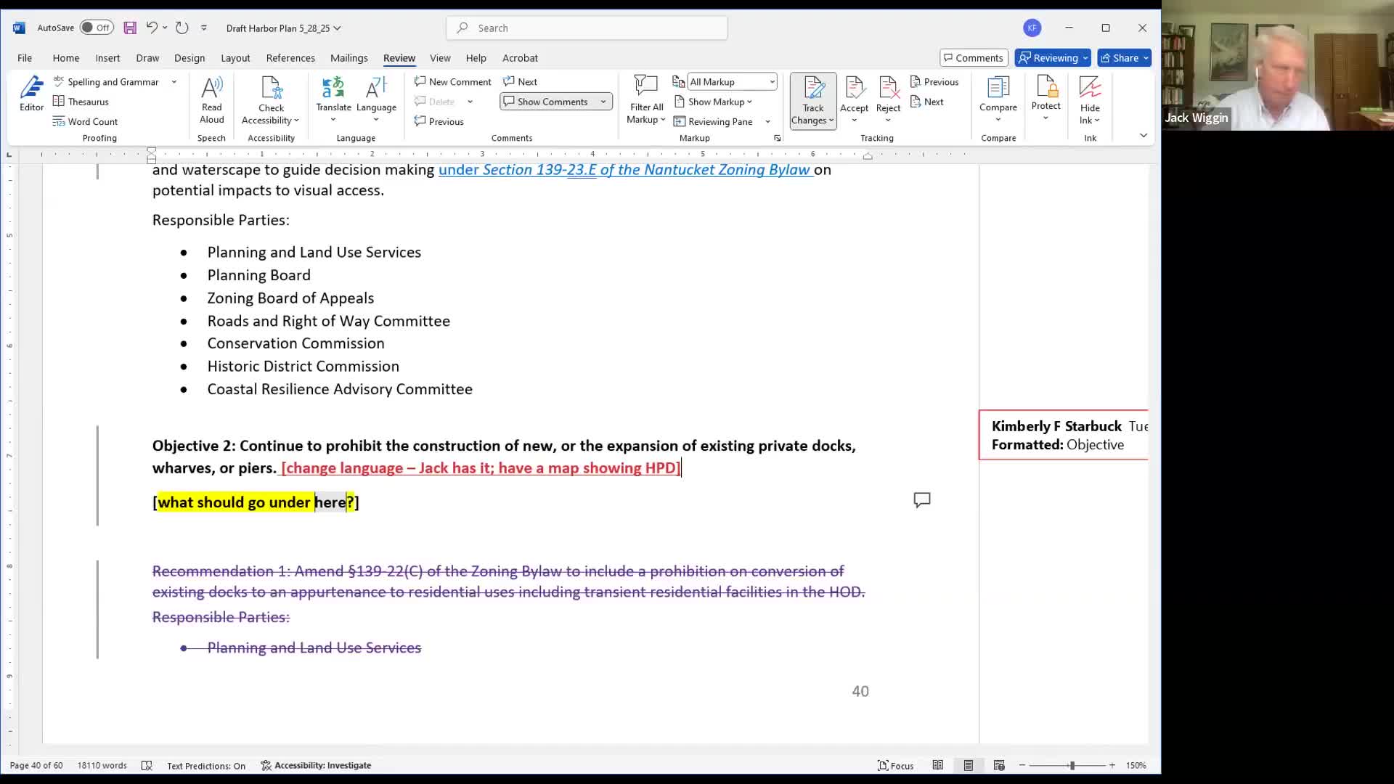Click the Read Aloud icon

click(x=211, y=89)
